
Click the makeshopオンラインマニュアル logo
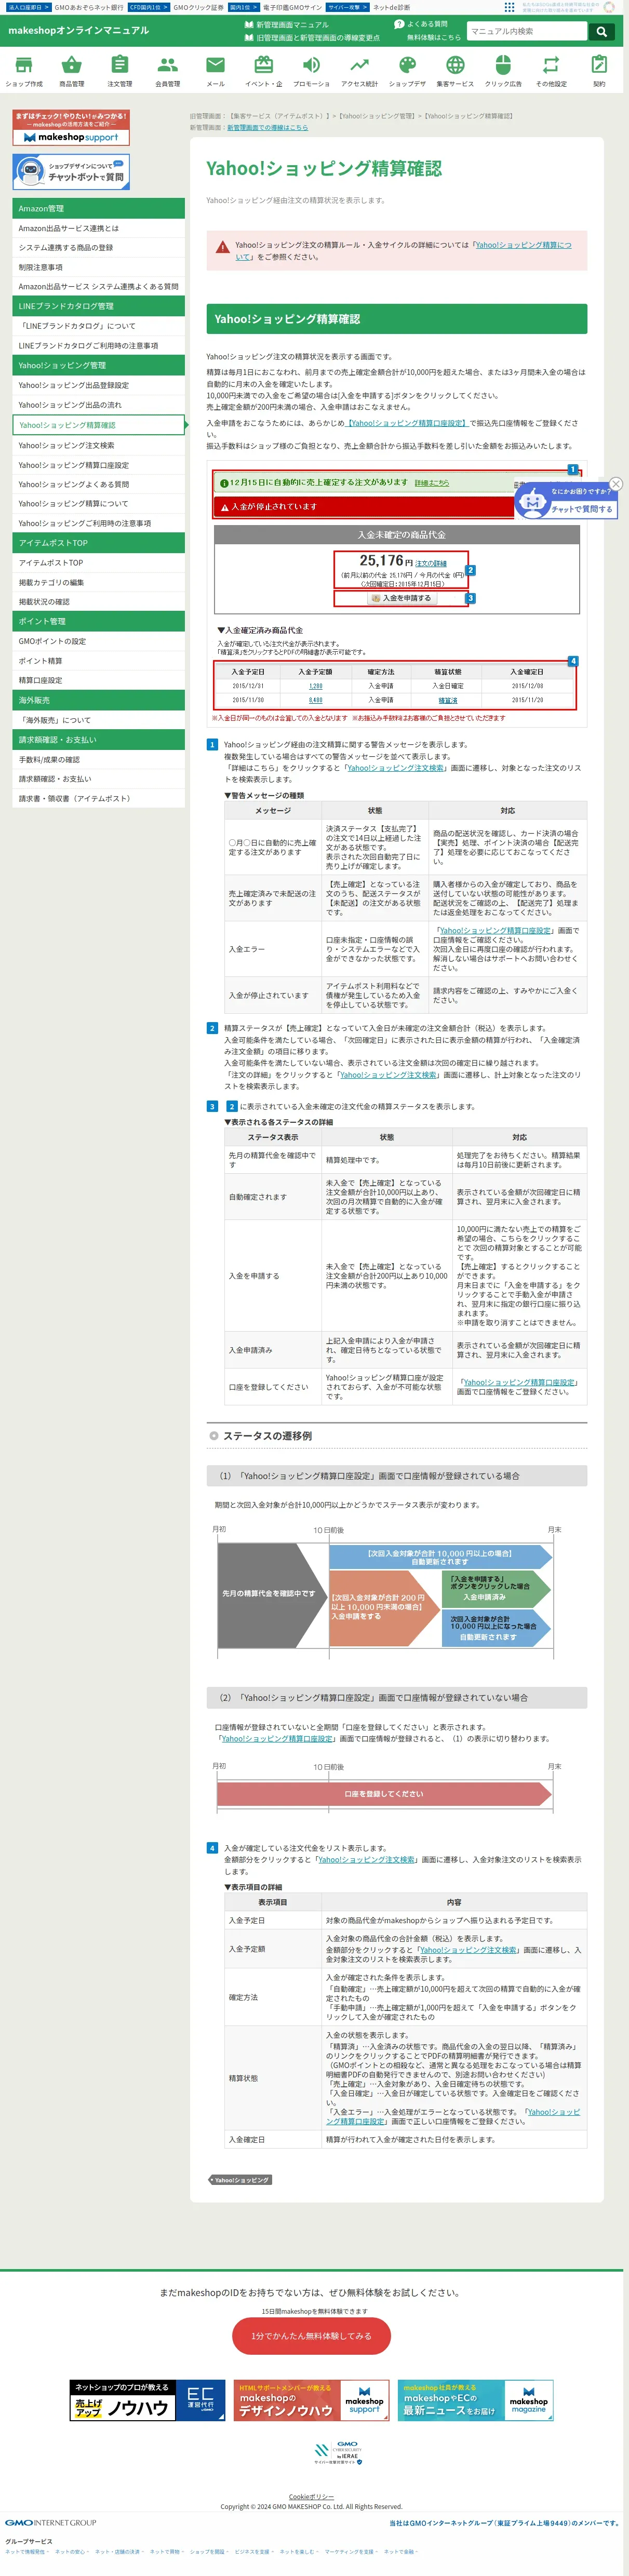click(78, 30)
